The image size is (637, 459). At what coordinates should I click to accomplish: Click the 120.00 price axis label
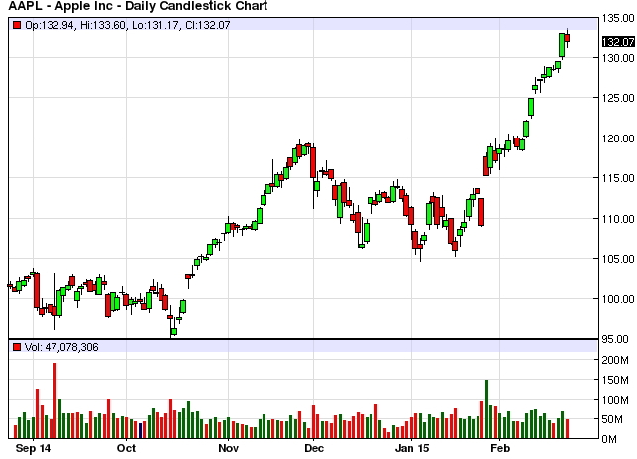coord(618,138)
